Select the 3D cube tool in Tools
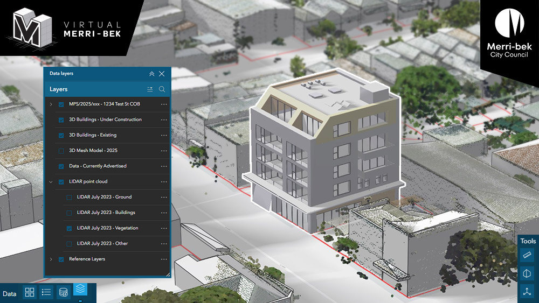Screen dimensions: 539x303 coord(527,274)
